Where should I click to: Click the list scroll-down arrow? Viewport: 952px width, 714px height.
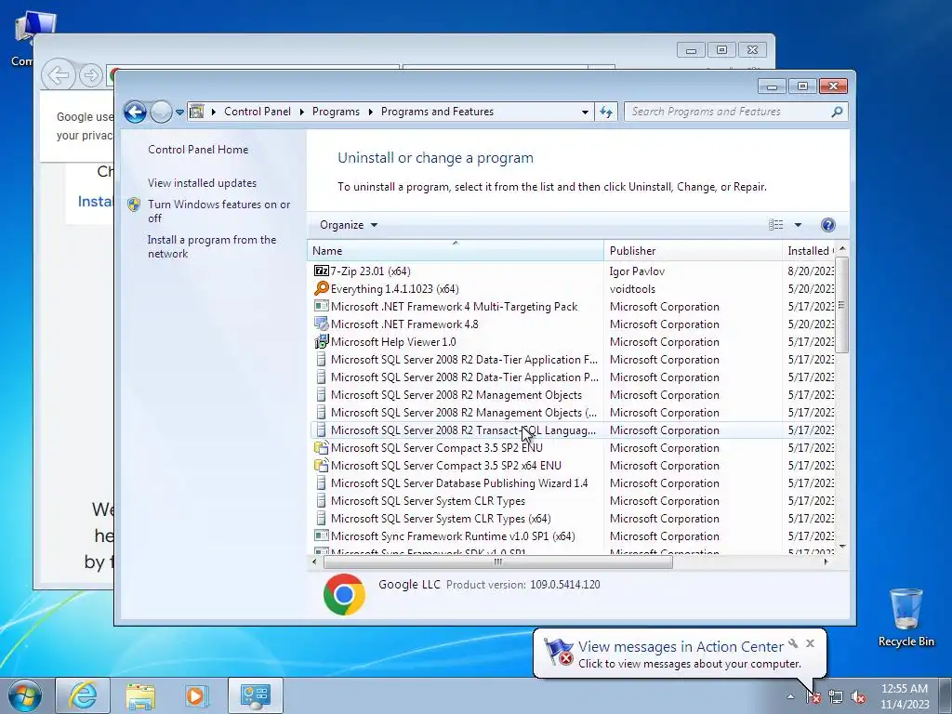tap(841, 547)
